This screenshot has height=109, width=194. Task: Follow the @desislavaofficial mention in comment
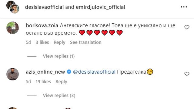coord(94,72)
